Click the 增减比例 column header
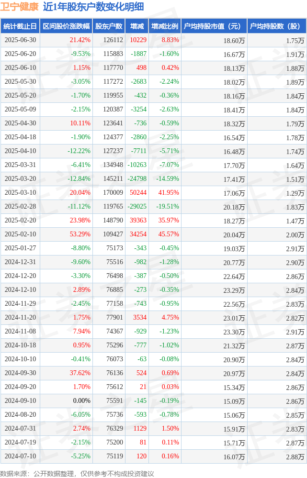The height and width of the screenshot is (478, 307). click(165, 26)
